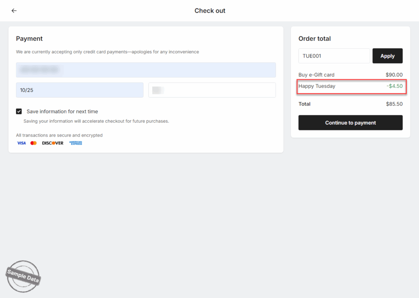Image resolution: width=419 pixels, height=298 pixels.
Task: Uncheck the save information checkbox
Action: pos(19,111)
